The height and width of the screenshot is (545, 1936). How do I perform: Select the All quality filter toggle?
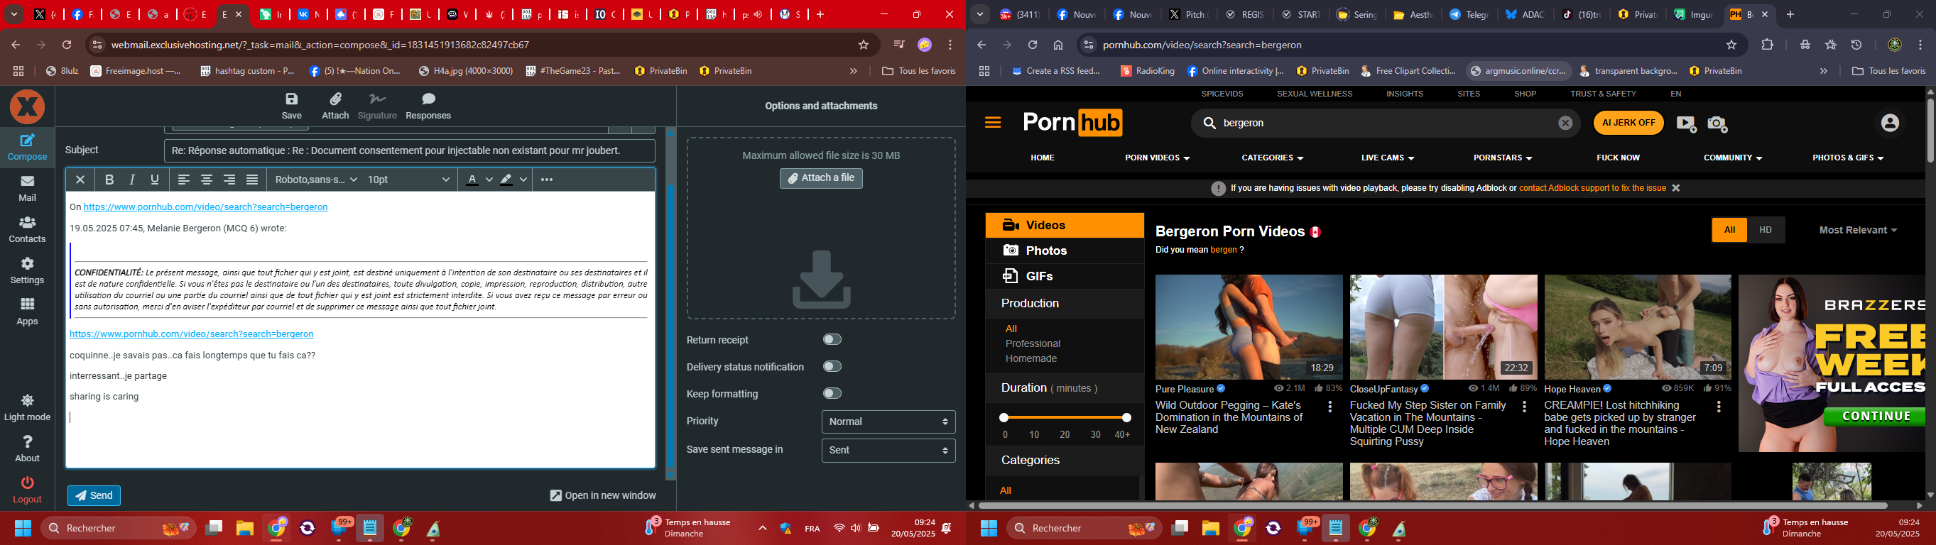1729,230
